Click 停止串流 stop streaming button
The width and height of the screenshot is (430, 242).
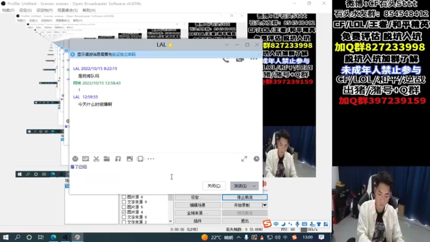pos(245,197)
